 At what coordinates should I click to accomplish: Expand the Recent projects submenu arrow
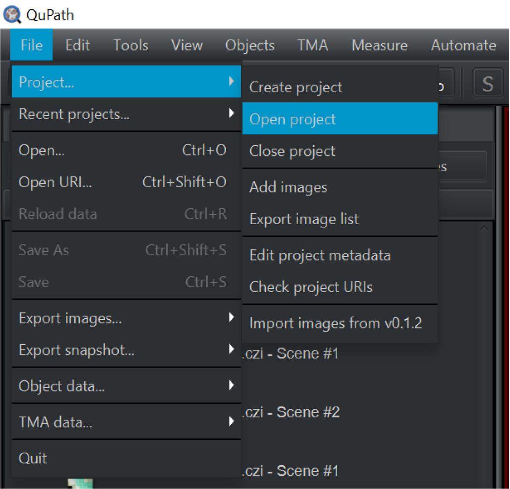[x=232, y=114]
